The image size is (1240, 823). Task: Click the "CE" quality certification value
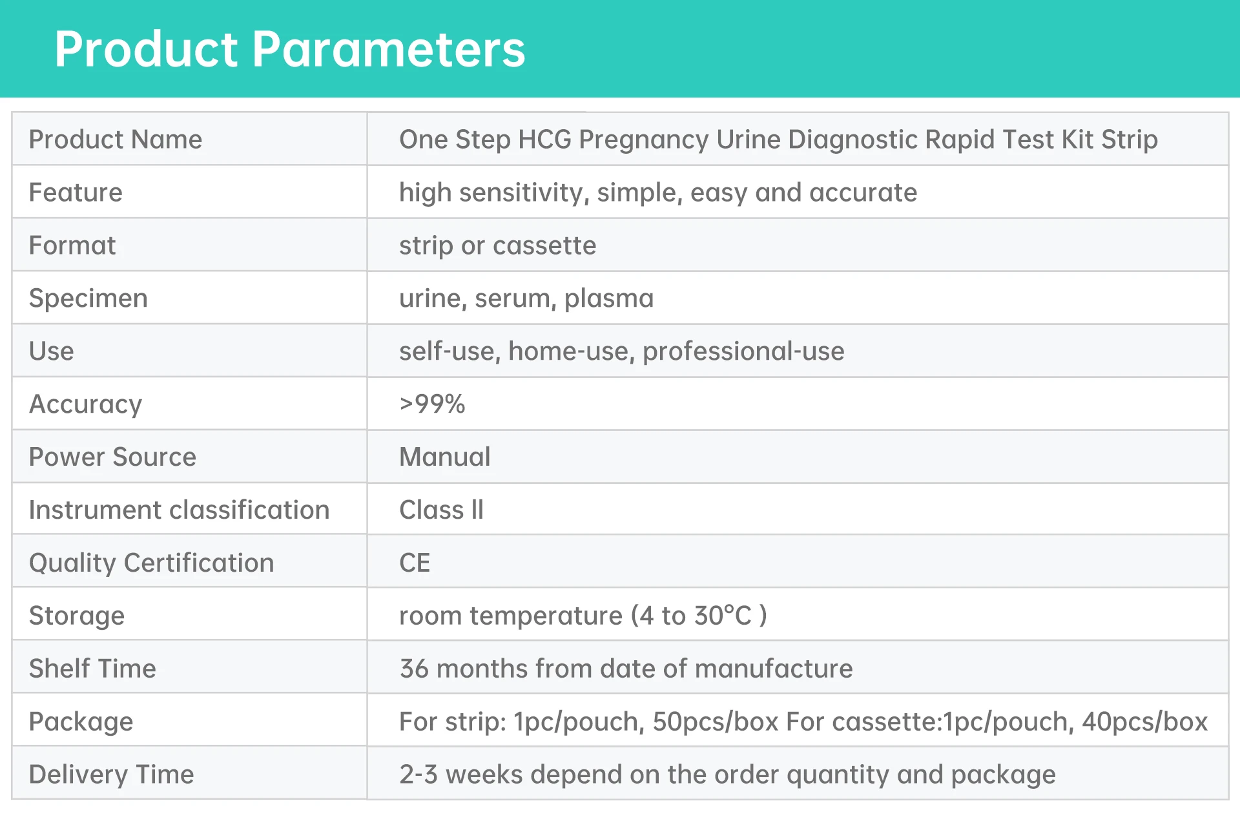click(415, 563)
